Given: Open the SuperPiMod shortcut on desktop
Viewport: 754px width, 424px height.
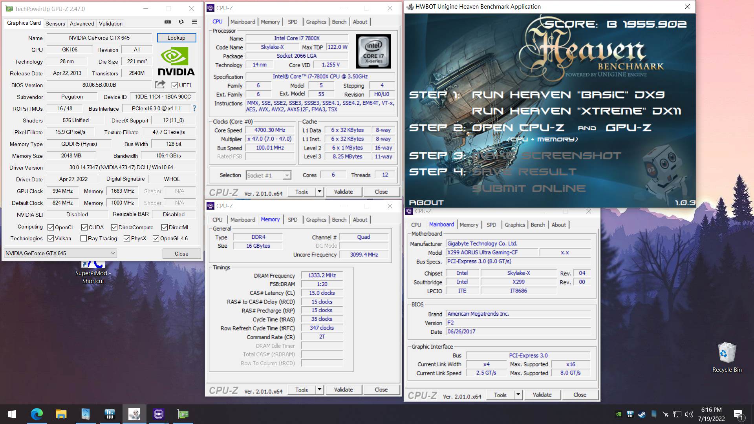Looking at the screenshot, I should coord(93,272).
